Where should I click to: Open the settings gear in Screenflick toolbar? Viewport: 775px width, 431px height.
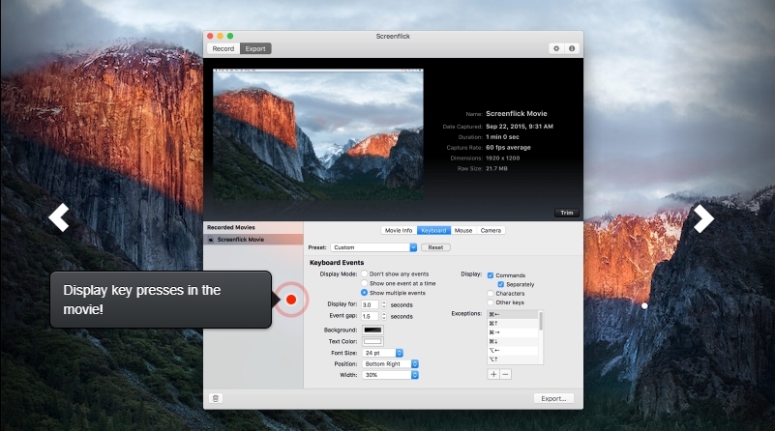(556, 48)
